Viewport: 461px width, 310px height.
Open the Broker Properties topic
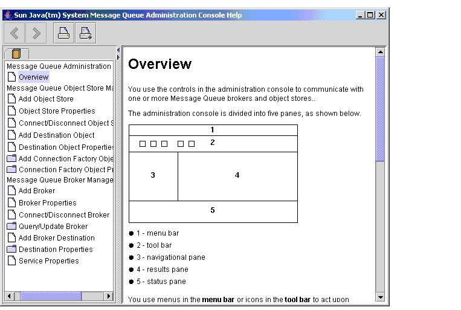(48, 202)
